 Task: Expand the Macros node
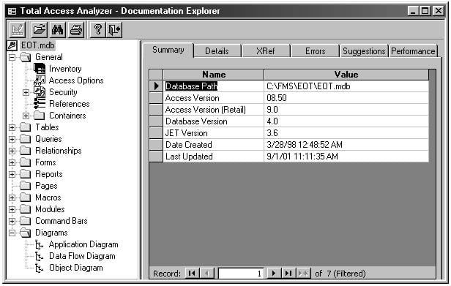point(12,197)
